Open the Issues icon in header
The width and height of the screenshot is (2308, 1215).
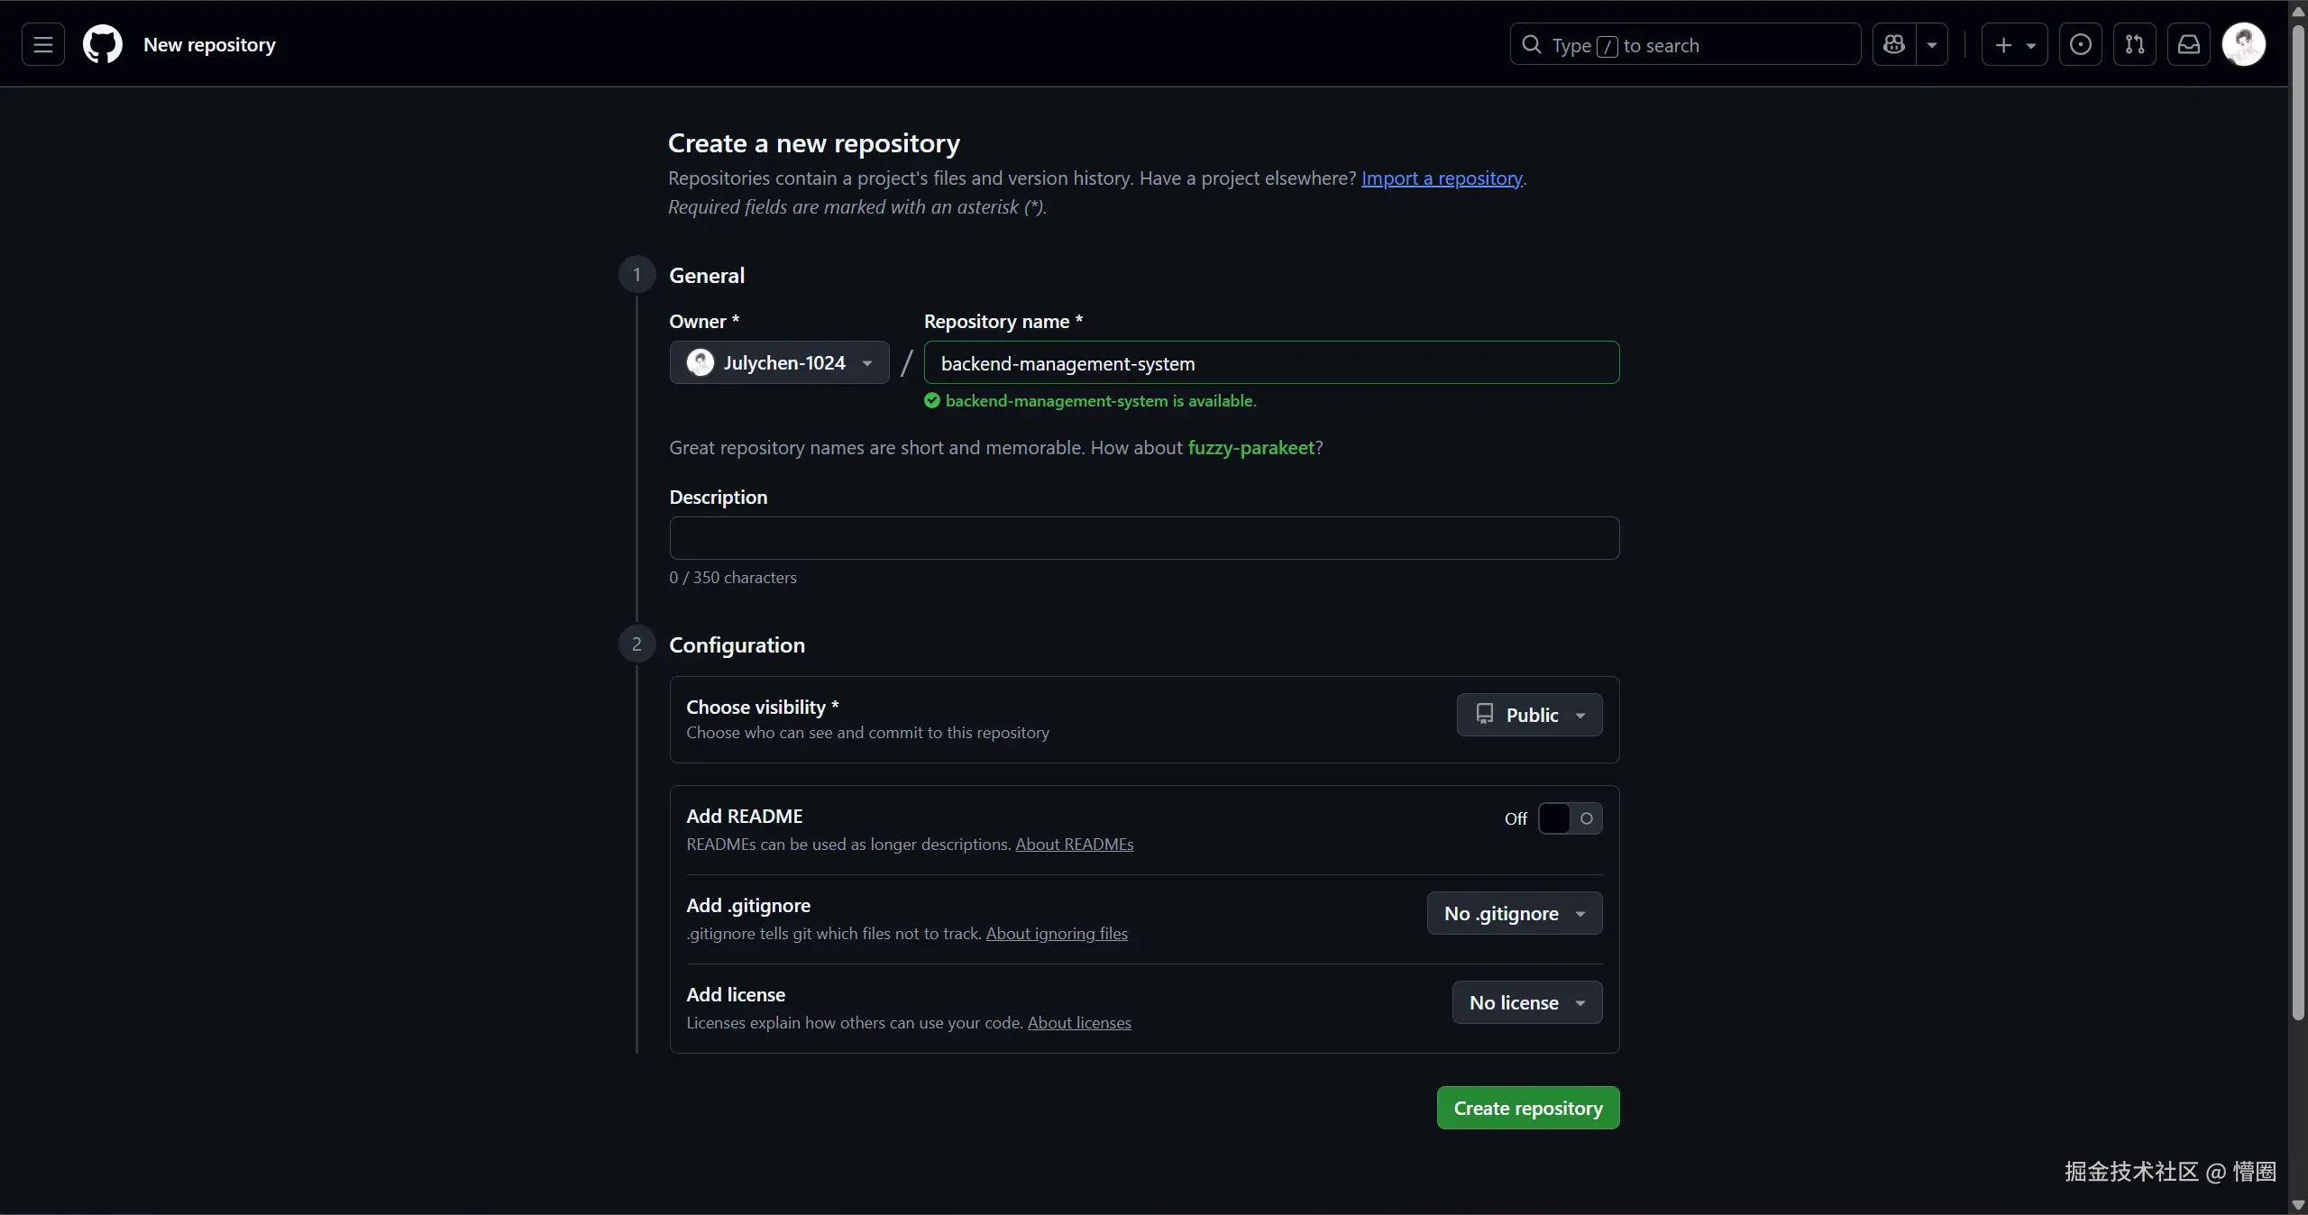(2080, 45)
